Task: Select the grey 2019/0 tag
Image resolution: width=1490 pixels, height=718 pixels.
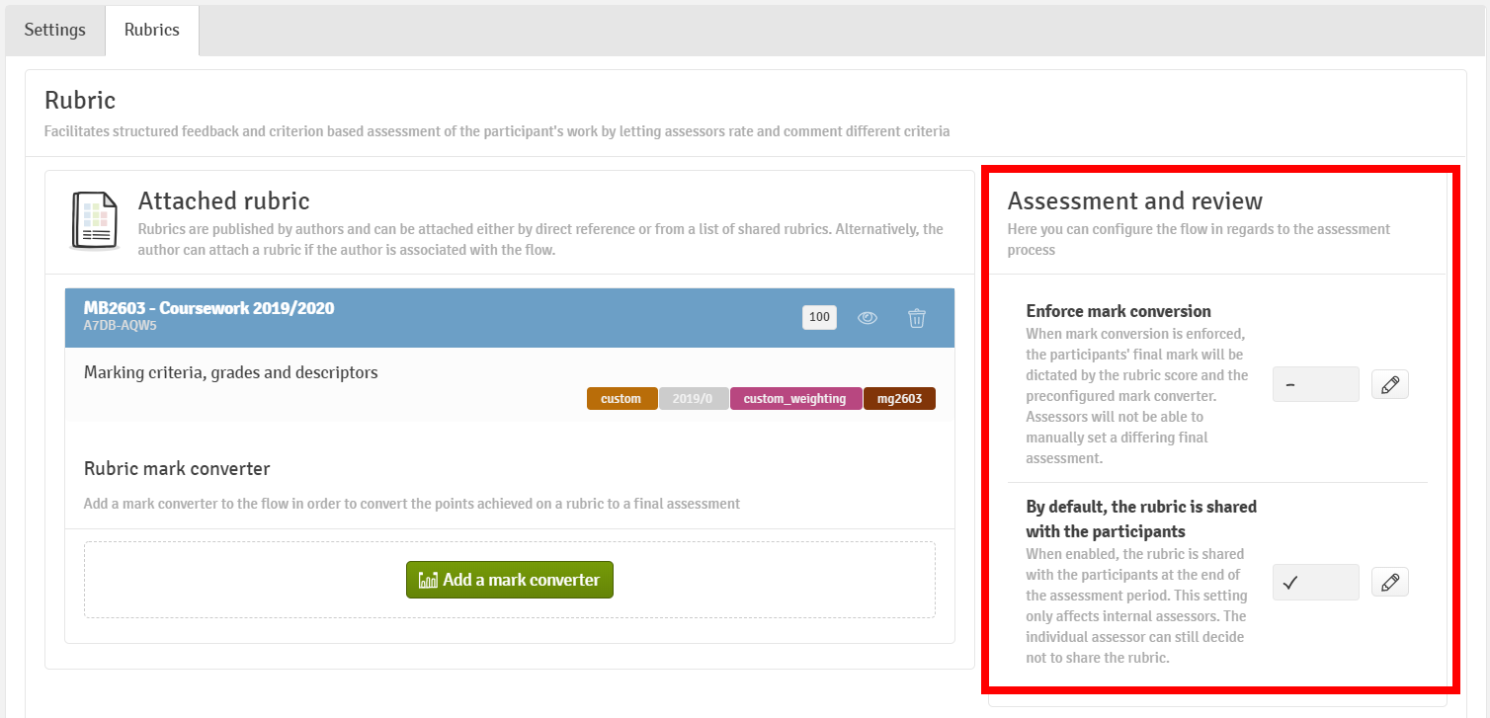Action: pos(694,399)
